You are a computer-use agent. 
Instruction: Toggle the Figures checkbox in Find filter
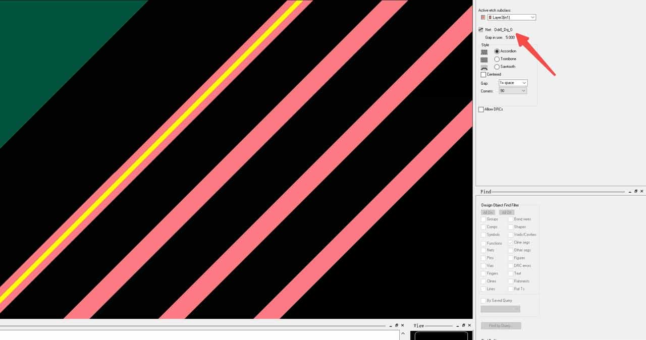[511, 258]
